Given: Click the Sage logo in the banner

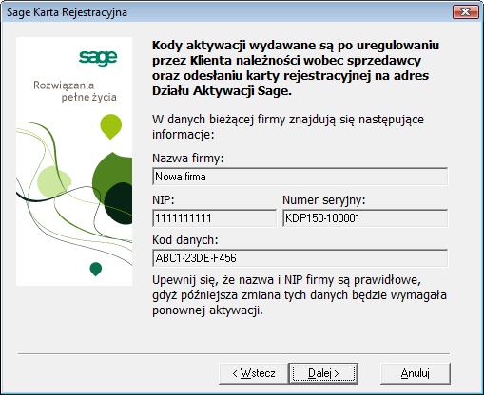Looking at the screenshot, I should 98,58.
